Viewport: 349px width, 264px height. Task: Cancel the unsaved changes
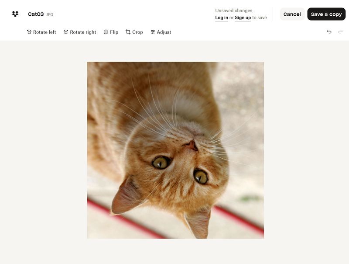(x=292, y=14)
